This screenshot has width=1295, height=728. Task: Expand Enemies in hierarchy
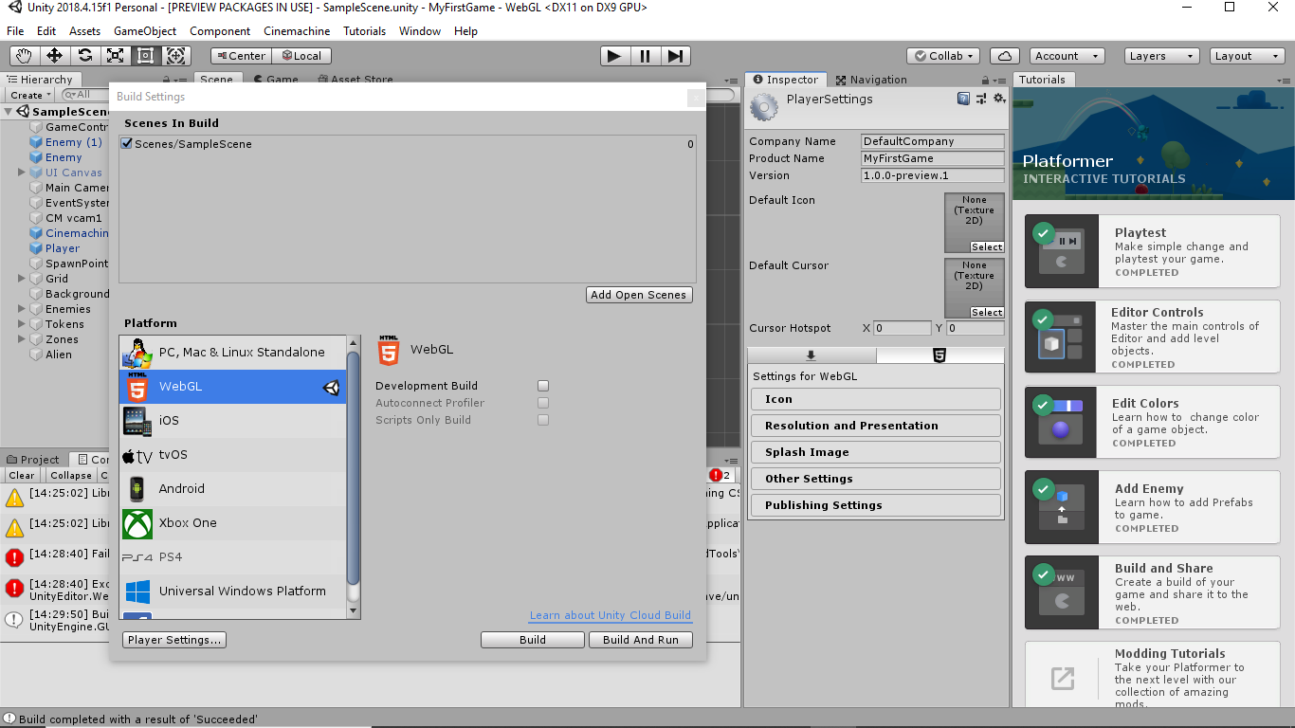pos(22,309)
